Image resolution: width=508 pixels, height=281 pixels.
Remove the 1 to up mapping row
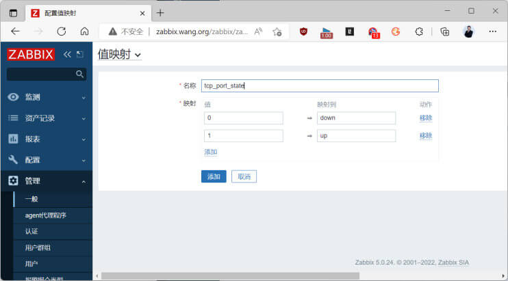(426, 135)
